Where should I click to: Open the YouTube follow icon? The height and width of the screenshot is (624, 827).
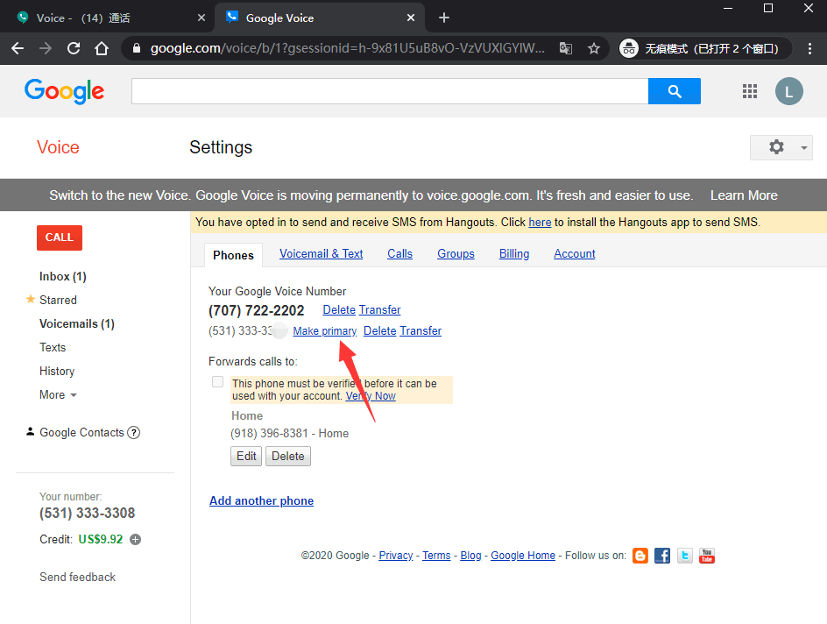click(x=706, y=556)
